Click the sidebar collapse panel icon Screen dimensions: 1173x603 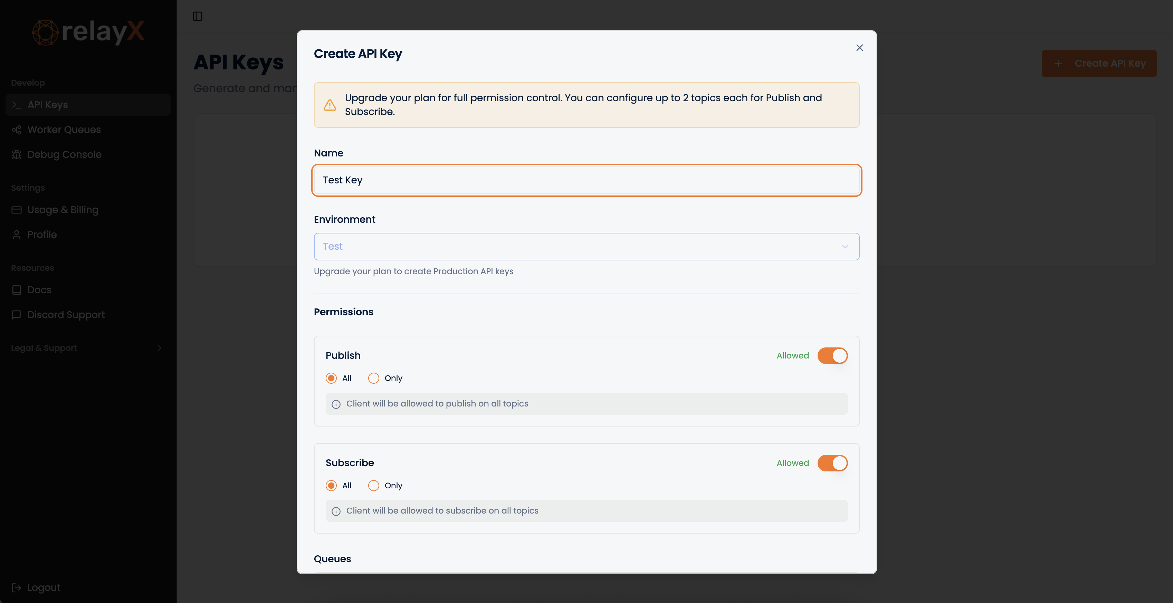tap(197, 16)
